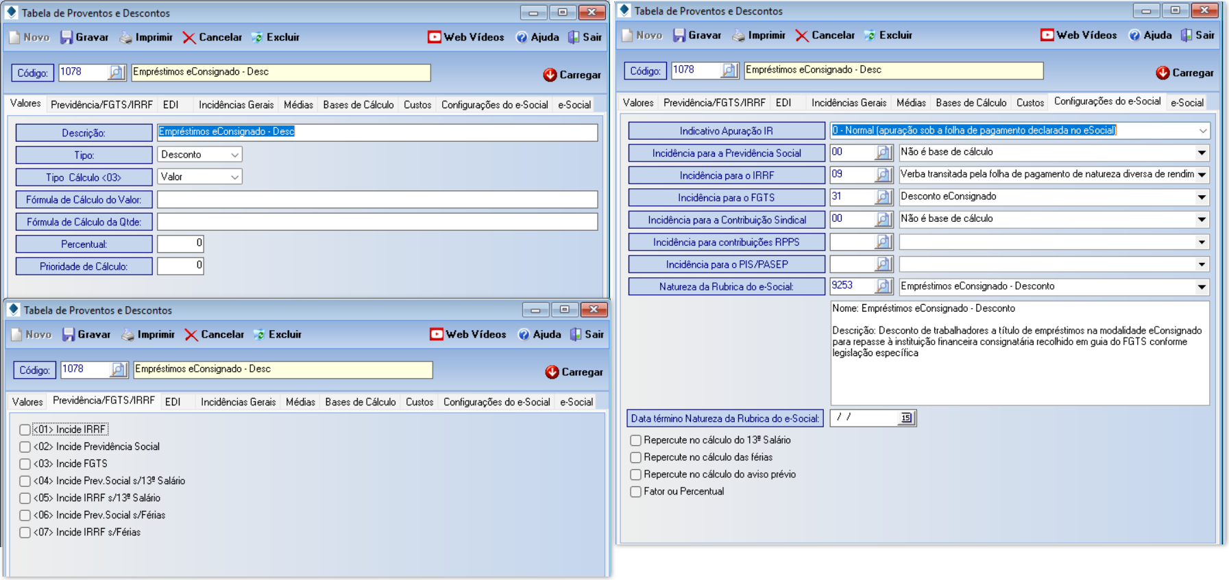Check the <03> Incide FGTS option
Screen dimensions: 1229x580
[25, 464]
